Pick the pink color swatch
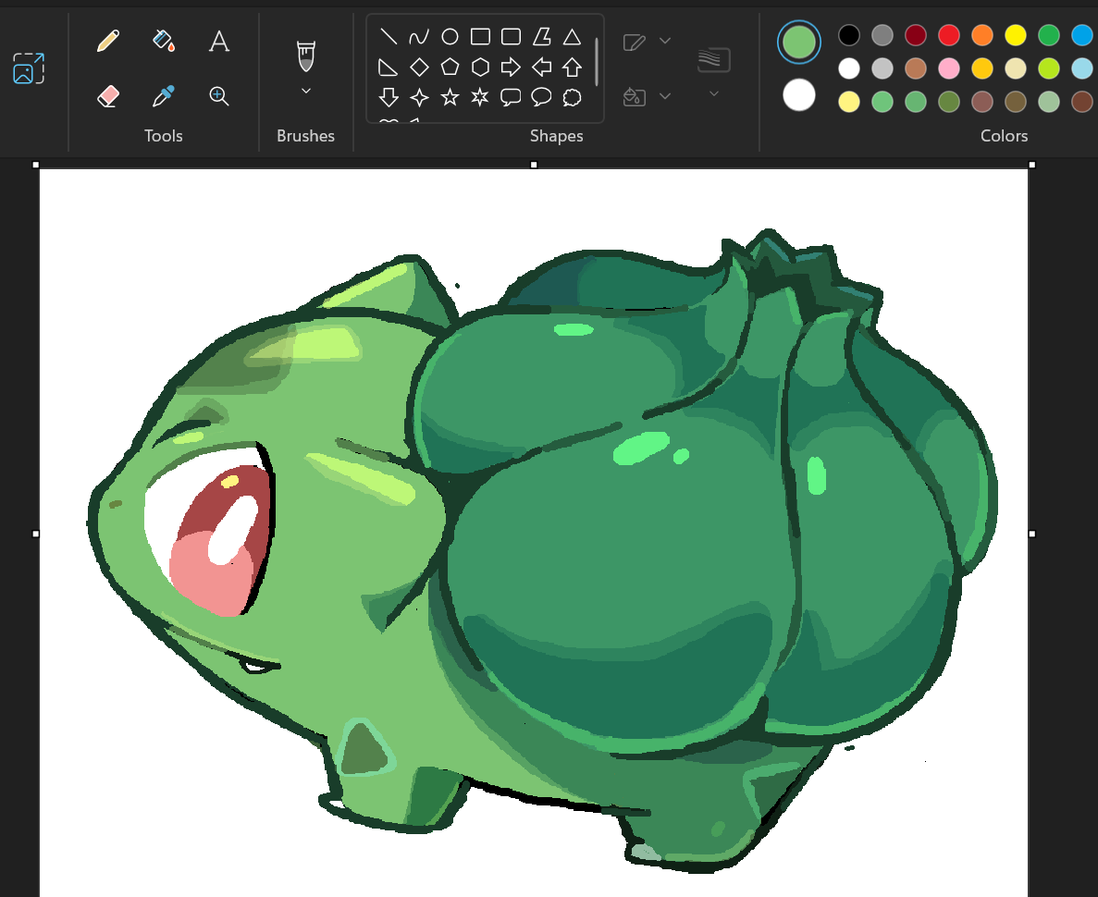The width and height of the screenshot is (1098, 897). (x=949, y=68)
